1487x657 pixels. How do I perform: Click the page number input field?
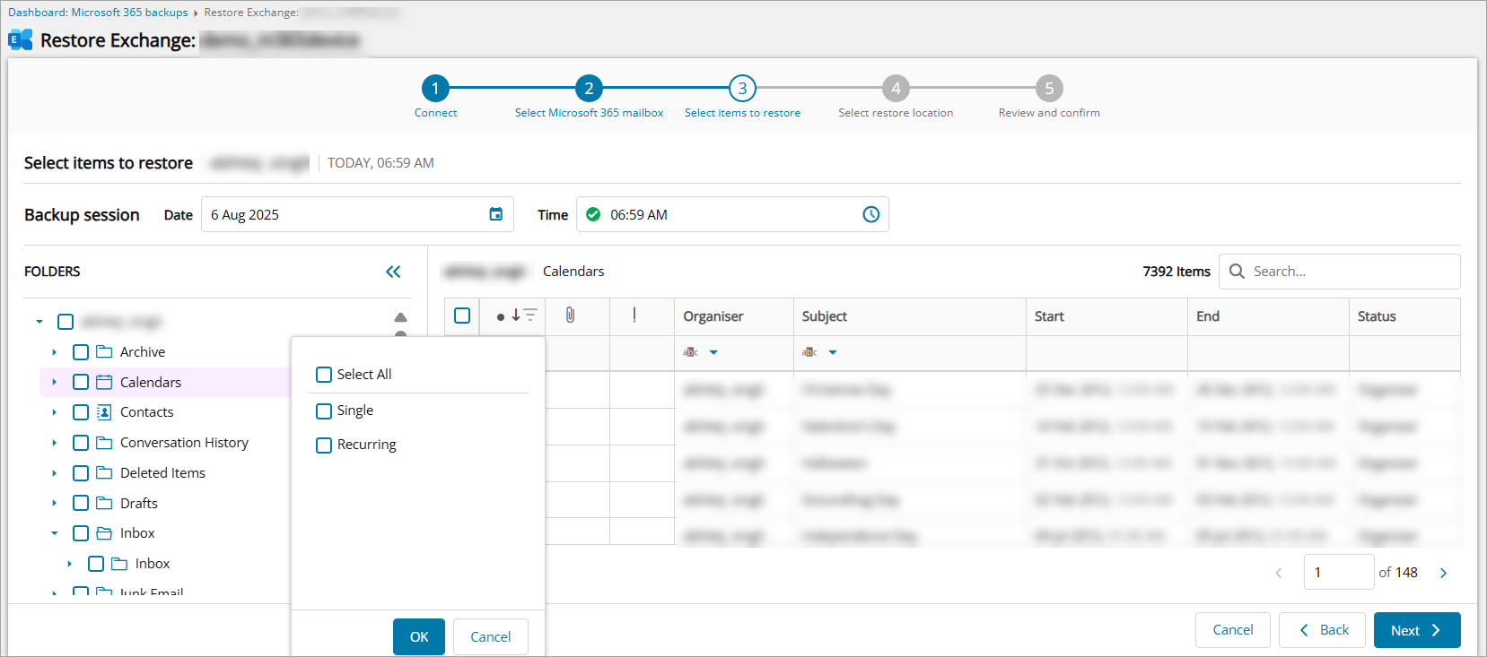(1337, 573)
